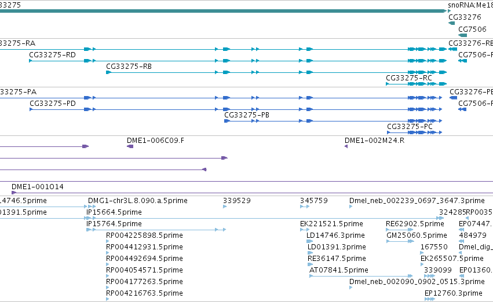This screenshot has height=302, width=493.
Task: Click the 339529 EST arrow marker
Action: tap(225, 207)
